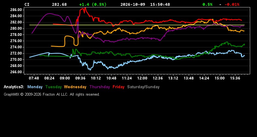The image size is (257, 137).
Task: Click the 282.00 y-axis label
Action: point(16,22)
